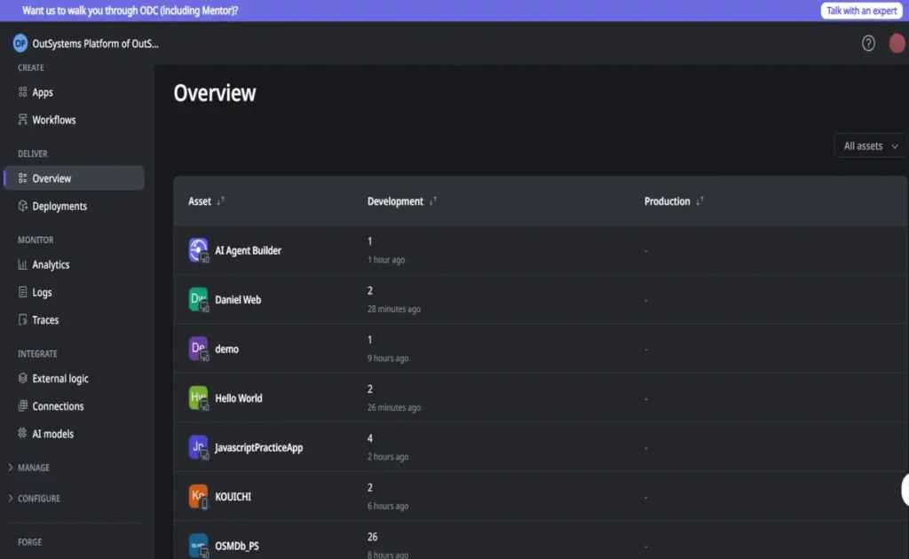Click the External logic layers icon
Screen dimensions: 909x559
[22, 378]
